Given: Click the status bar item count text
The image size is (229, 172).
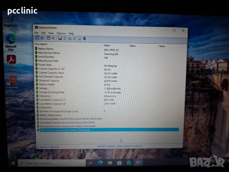Looking at the screenshot, I should [x=48, y=147].
